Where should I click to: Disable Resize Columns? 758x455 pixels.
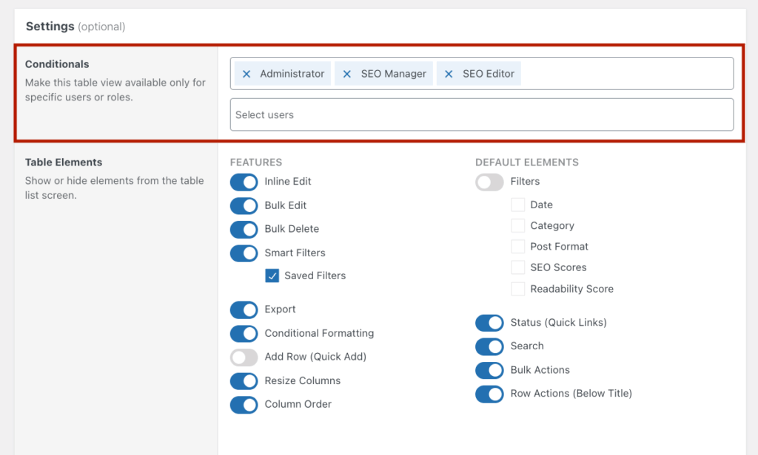tap(244, 380)
